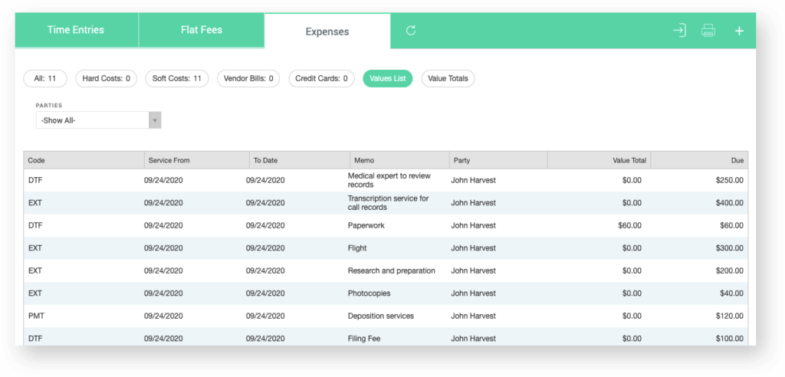Sort by the Due column header
This screenshot has width=785, height=377.
699,161
